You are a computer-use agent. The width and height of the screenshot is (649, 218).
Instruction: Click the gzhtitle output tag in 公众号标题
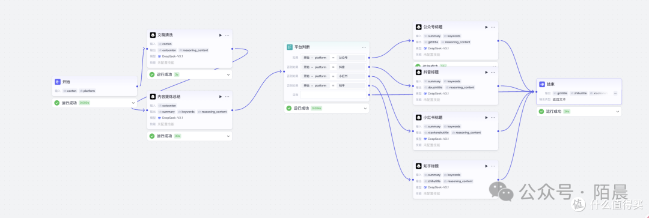click(431, 42)
